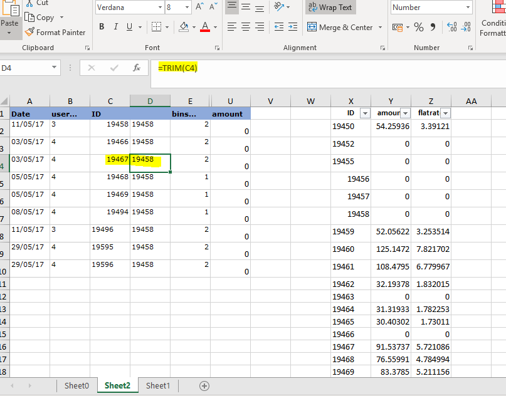Apply percent style

pos(419,27)
